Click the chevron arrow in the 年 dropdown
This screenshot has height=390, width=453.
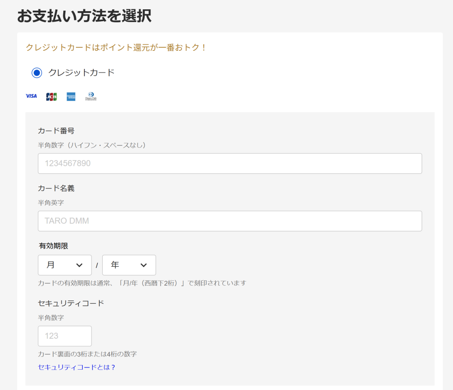[x=143, y=265]
